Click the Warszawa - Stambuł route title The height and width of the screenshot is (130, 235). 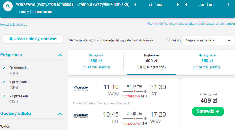[73, 4]
